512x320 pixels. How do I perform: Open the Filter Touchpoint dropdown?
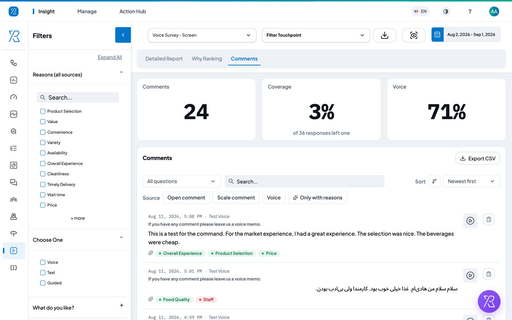pyautogui.click(x=316, y=35)
